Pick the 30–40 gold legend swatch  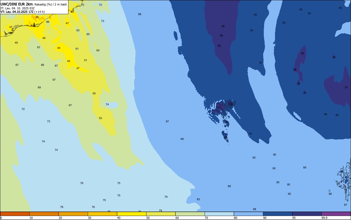102,214
